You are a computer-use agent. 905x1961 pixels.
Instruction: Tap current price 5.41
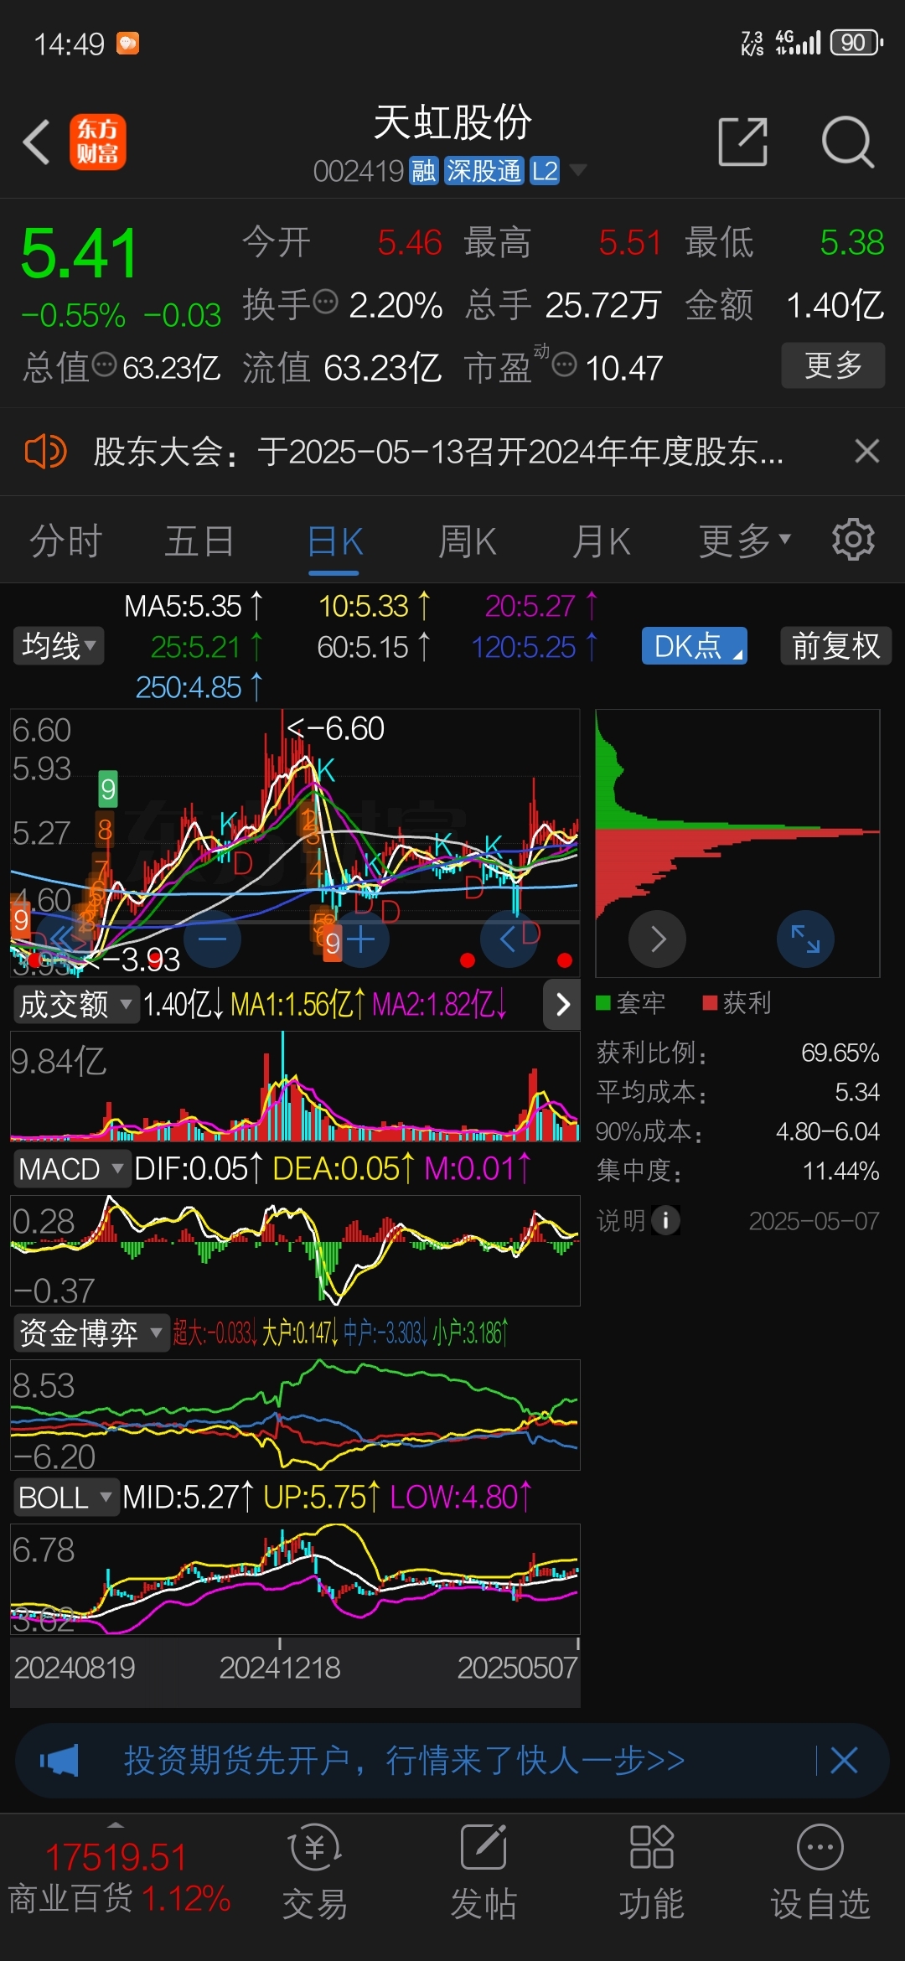[80, 253]
